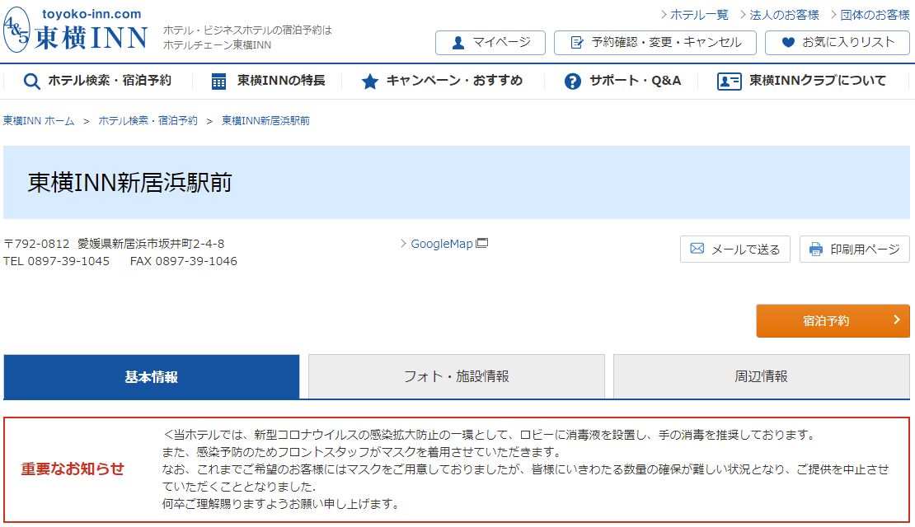Open the 法人のお客様 link

[783, 15]
